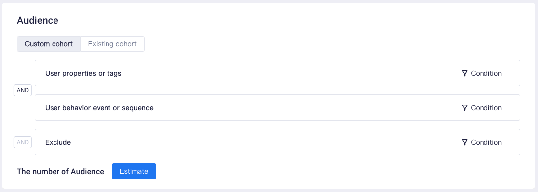Add Condition to User properties or tags
Screen dimensions: 538x192
482,73
